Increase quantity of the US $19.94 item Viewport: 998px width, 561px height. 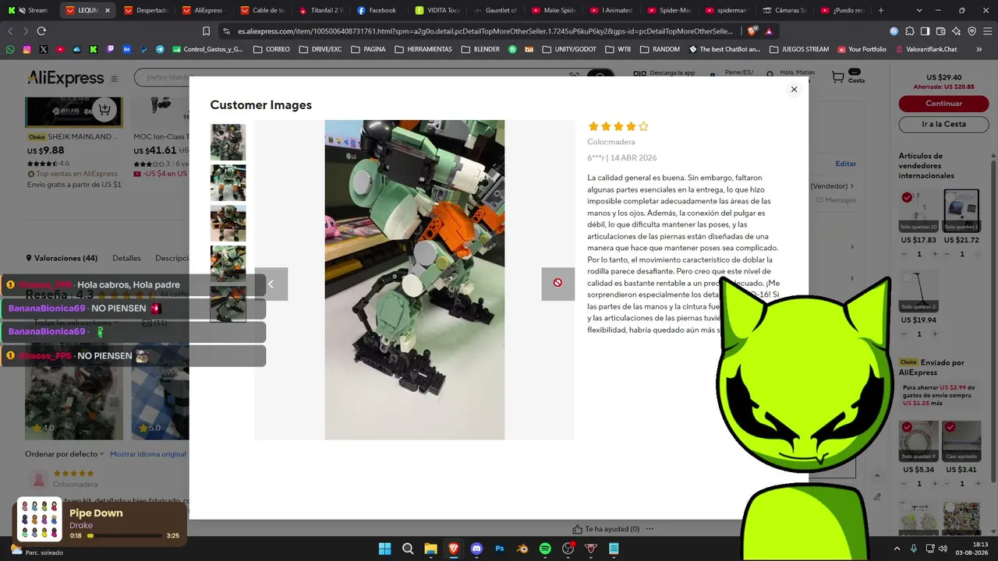[x=935, y=334]
